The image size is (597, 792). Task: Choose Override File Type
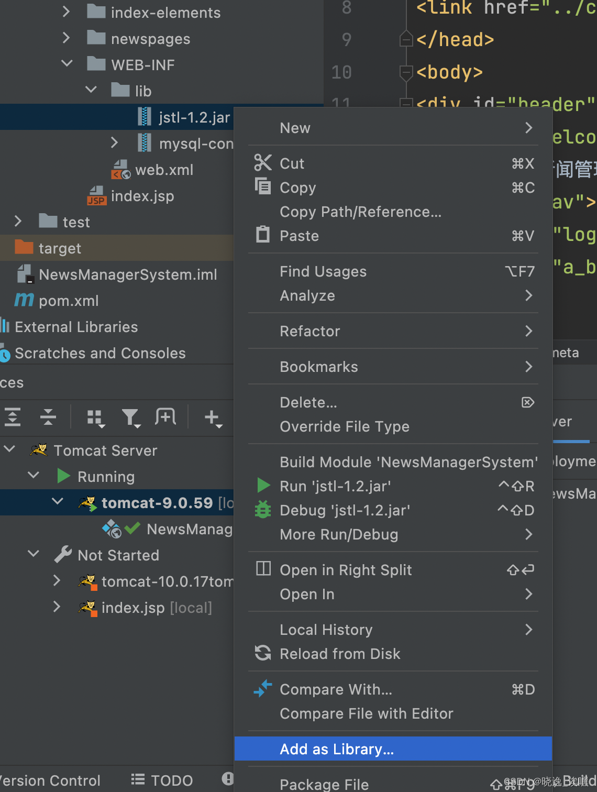[x=393, y=426]
